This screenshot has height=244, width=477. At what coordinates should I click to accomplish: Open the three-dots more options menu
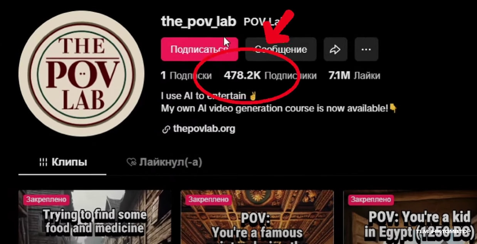coord(366,49)
